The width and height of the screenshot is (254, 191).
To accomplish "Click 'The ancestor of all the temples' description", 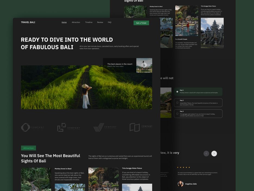I will click(x=186, y=45).
